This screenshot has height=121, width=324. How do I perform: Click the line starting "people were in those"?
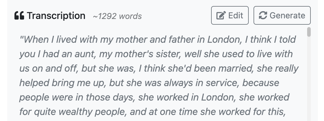[154, 97]
